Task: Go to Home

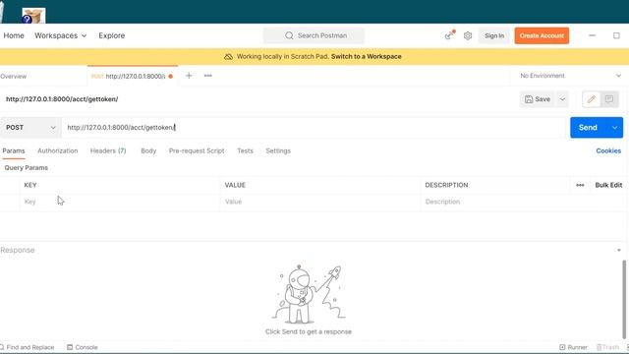Action: click(x=14, y=35)
